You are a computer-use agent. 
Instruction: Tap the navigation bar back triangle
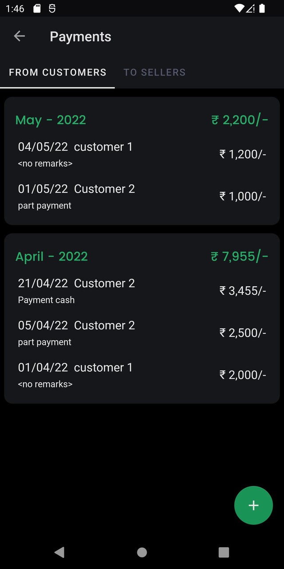[x=59, y=552]
